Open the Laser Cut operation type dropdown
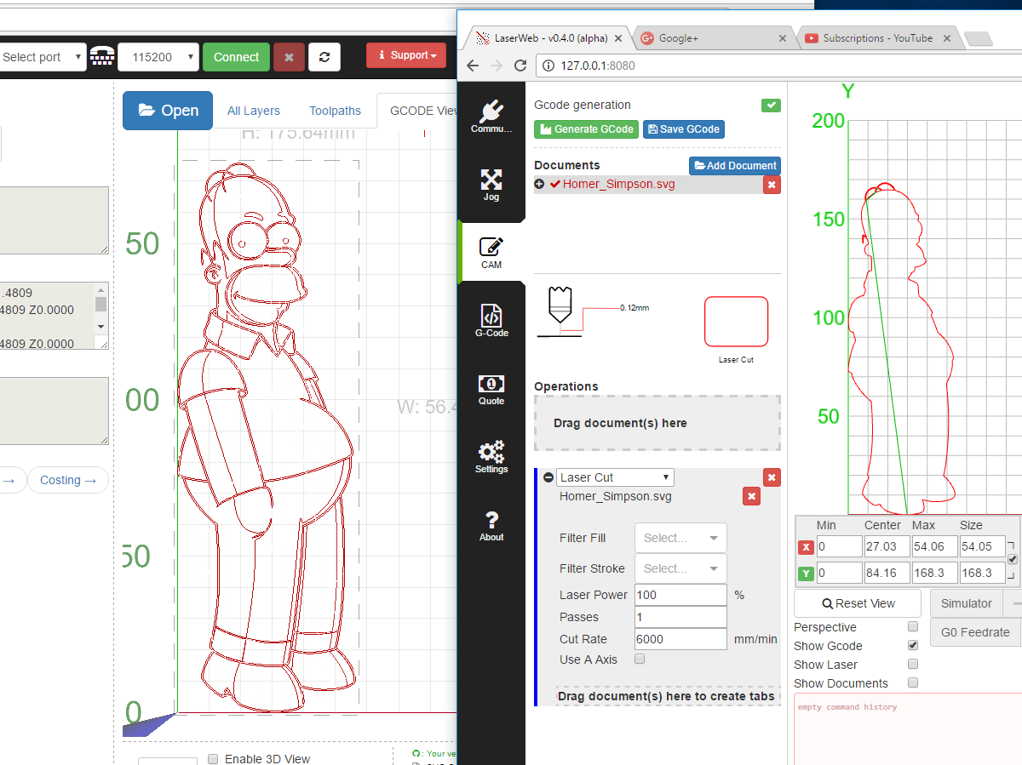The height and width of the screenshot is (765, 1022). [615, 477]
